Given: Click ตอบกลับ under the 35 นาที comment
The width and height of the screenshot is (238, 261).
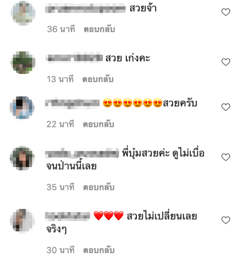Looking at the screenshot, I should click(99, 187).
